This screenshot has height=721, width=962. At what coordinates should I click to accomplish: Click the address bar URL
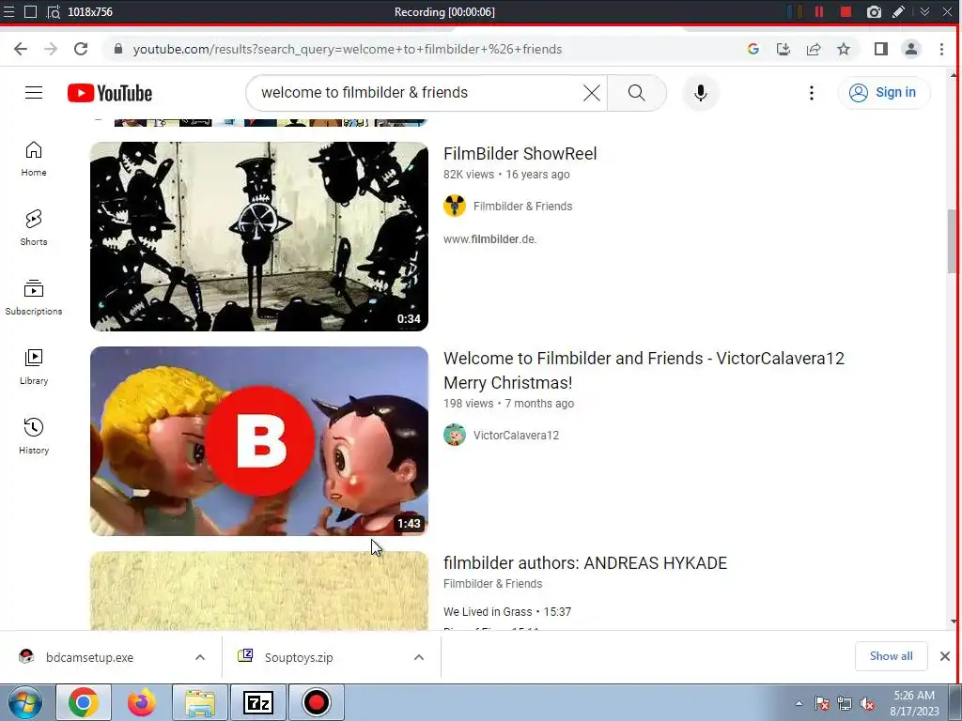coord(348,49)
